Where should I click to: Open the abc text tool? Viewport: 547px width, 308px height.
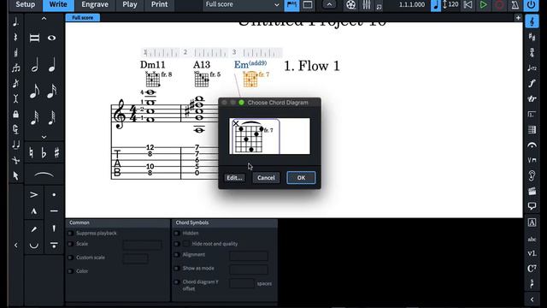coord(532,239)
